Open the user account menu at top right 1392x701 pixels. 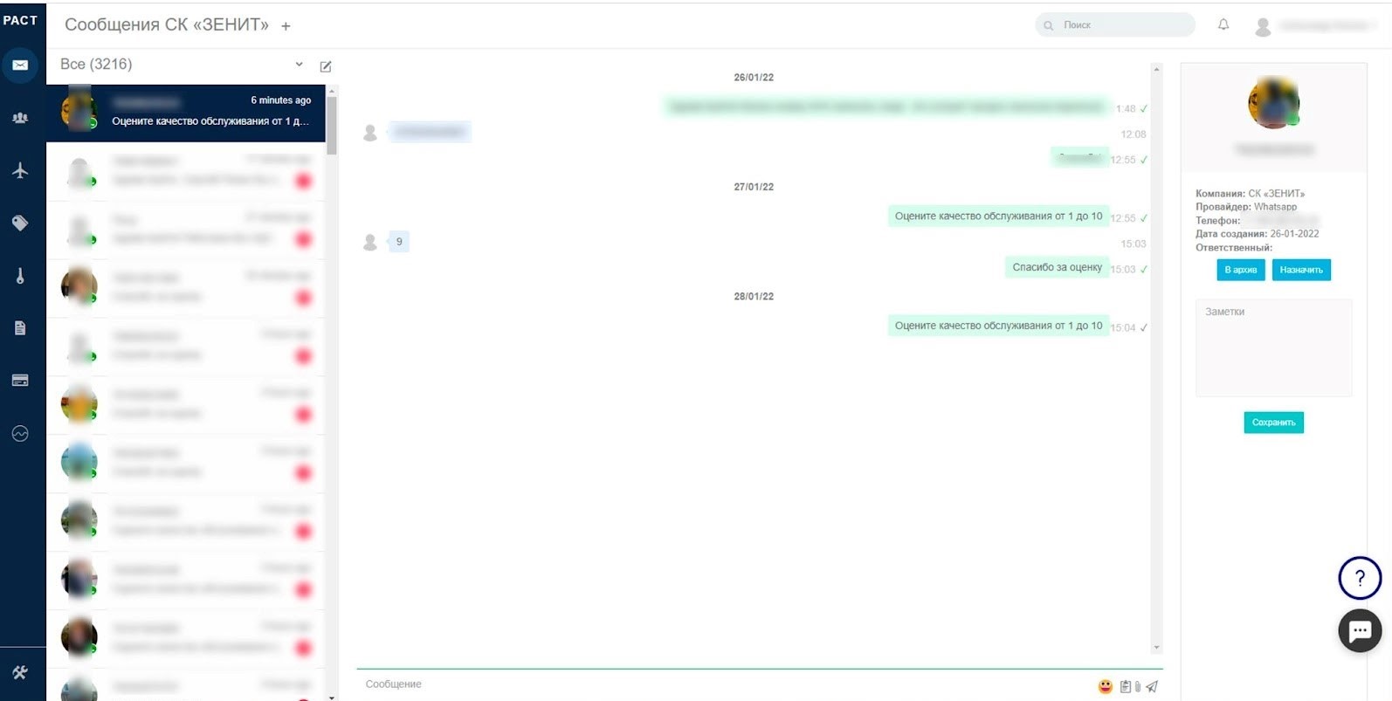click(x=1315, y=26)
